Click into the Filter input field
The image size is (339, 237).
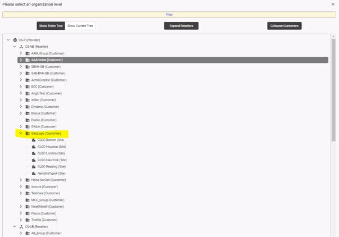tap(169, 15)
